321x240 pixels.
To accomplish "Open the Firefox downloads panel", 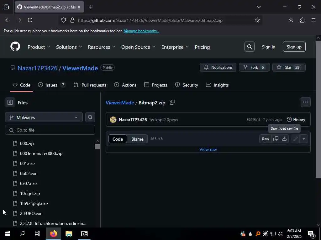I will coord(291,20).
